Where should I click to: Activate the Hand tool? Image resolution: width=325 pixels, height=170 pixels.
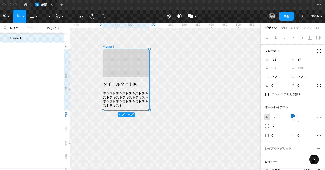pyautogui.click(x=92, y=16)
